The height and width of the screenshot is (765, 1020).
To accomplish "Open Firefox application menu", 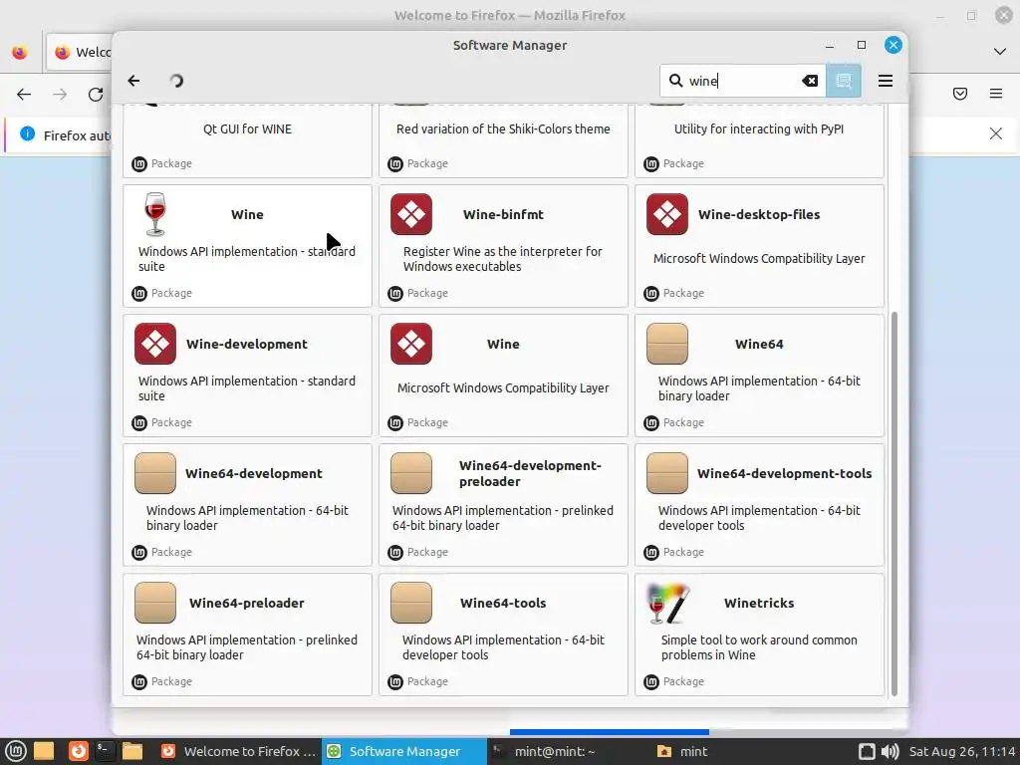I will point(995,95).
